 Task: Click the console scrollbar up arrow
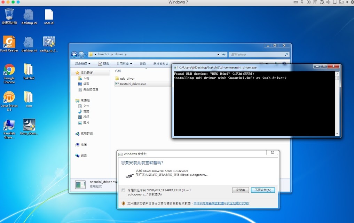(337, 74)
